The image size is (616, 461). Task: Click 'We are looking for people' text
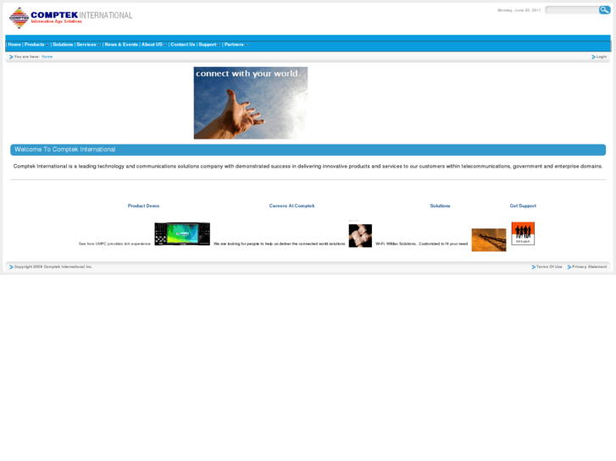pos(280,244)
